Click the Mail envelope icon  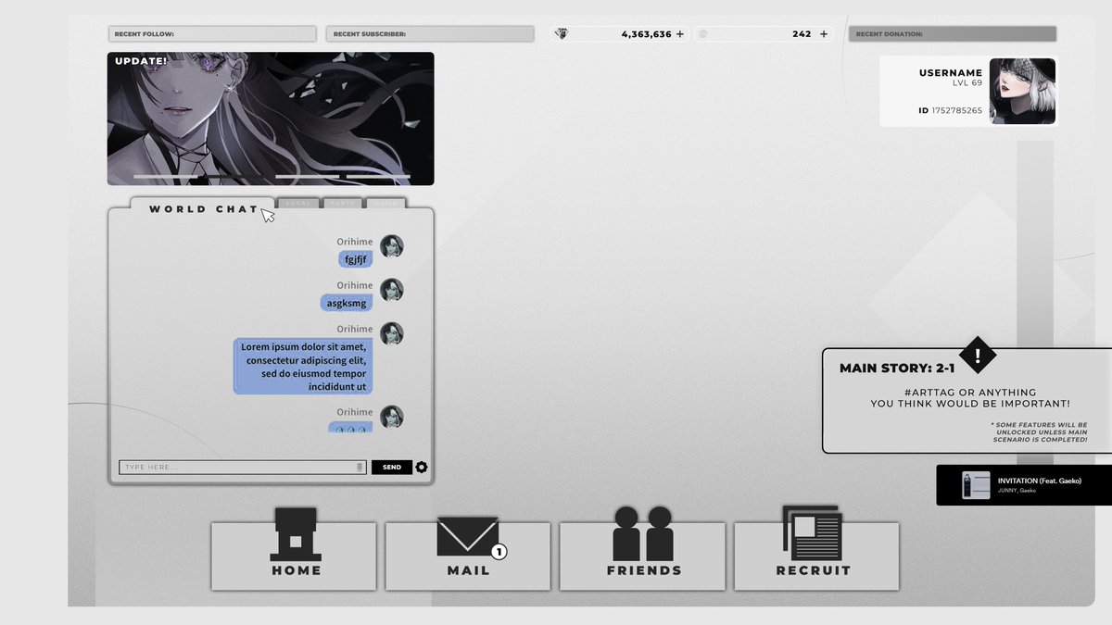(x=468, y=537)
